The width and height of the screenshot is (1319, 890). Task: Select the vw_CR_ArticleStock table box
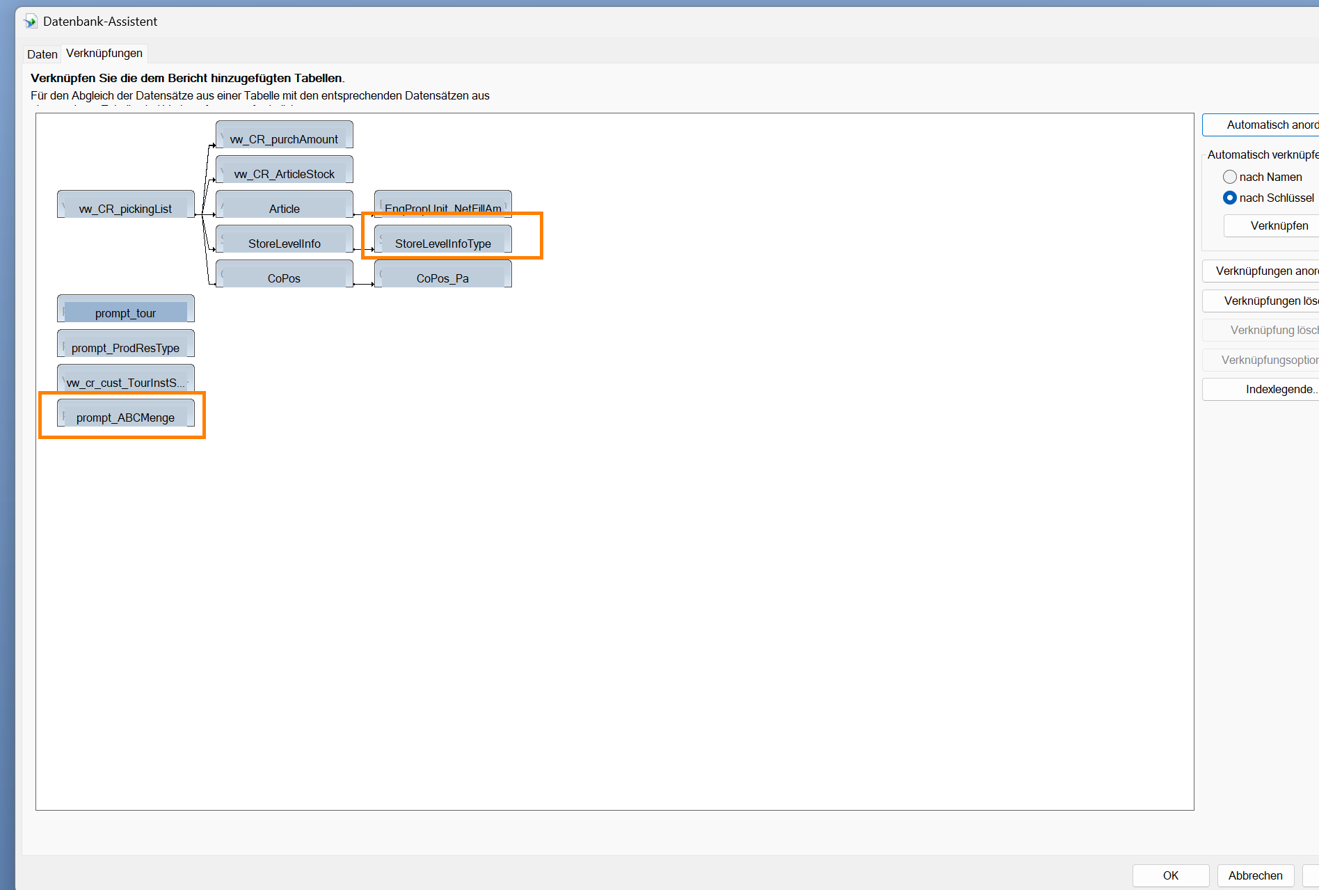coord(284,173)
